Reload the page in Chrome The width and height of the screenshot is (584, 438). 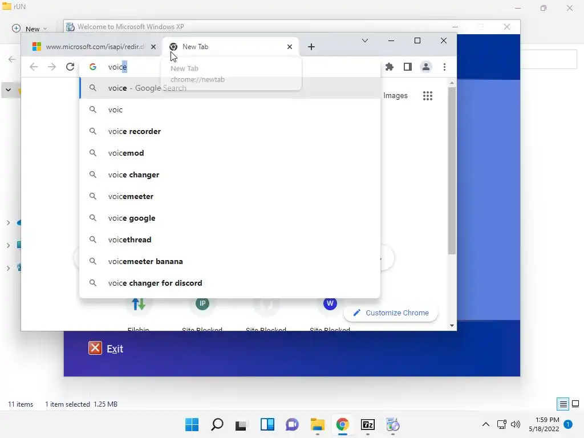tap(70, 67)
